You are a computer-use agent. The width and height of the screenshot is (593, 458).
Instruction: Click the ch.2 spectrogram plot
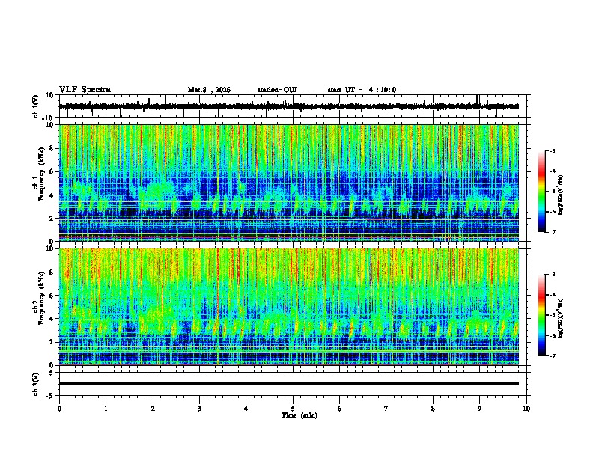(289, 307)
